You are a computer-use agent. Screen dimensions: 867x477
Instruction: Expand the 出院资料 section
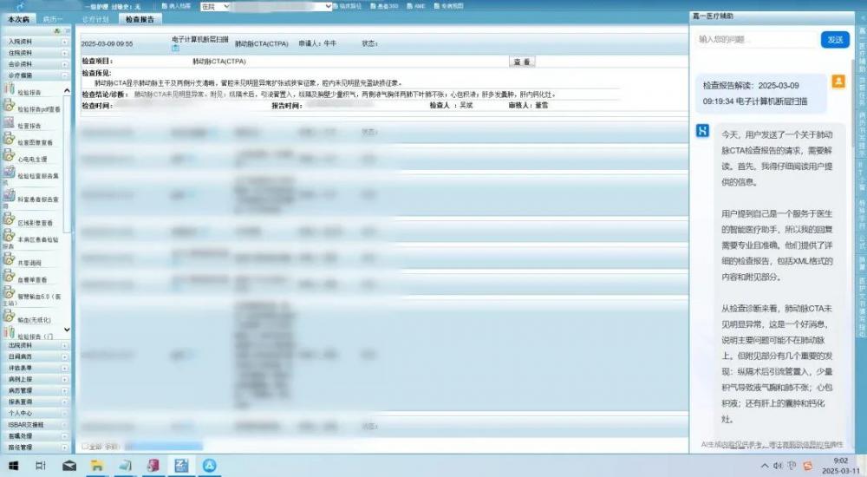click(65, 346)
